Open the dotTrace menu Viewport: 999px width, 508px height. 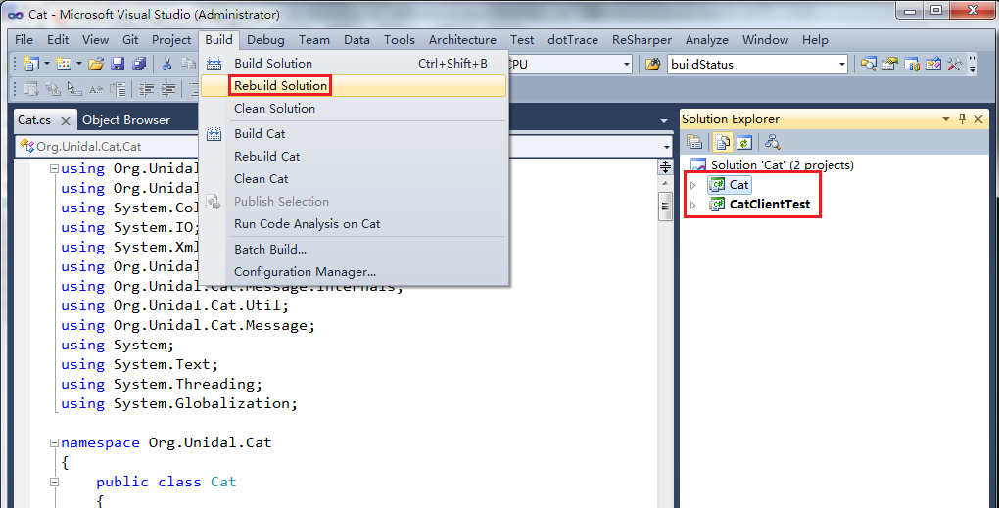573,39
